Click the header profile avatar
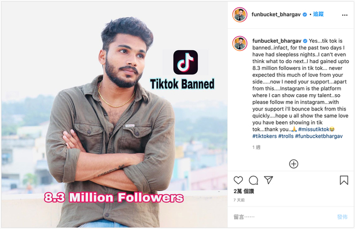This screenshot has height=229, width=355. coord(240,15)
